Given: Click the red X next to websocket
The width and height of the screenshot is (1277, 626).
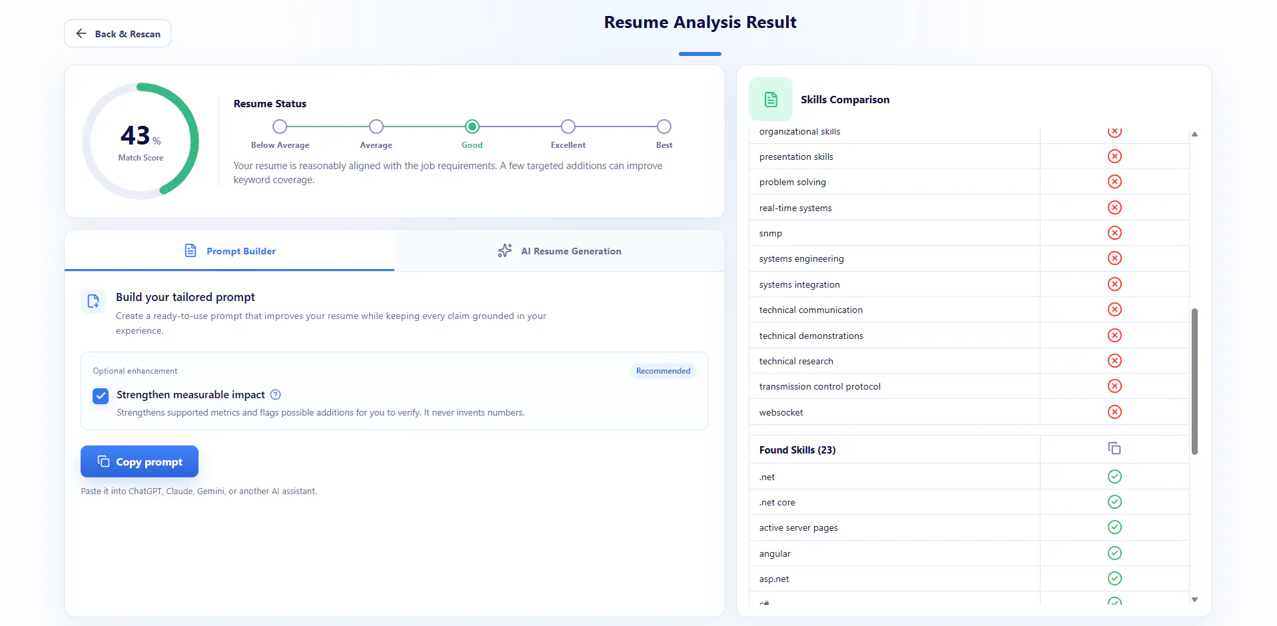Looking at the screenshot, I should pos(1114,412).
